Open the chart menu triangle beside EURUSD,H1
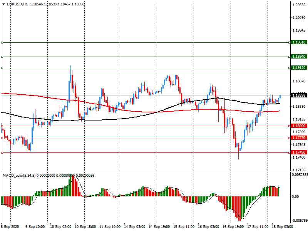Screen dimensions: 308x231 pyautogui.click(x=3, y=4)
